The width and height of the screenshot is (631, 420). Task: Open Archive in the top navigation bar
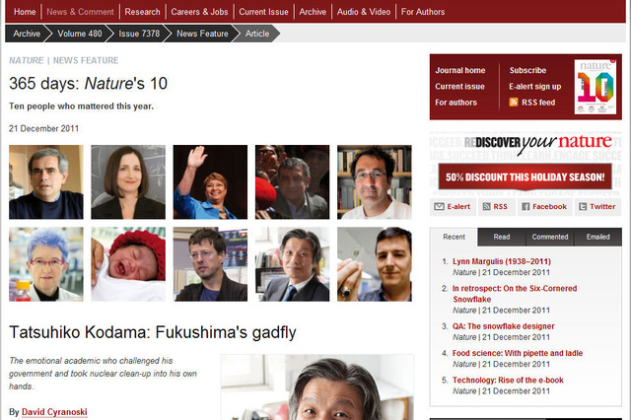click(x=313, y=12)
